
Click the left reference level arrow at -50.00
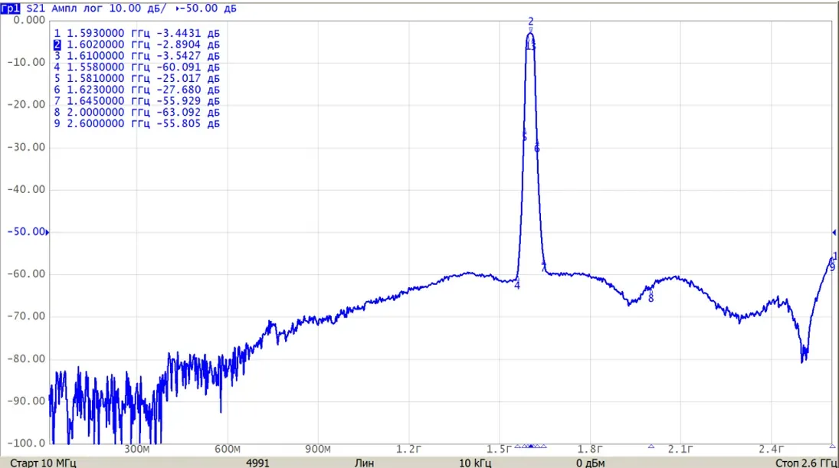click(x=47, y=232)
